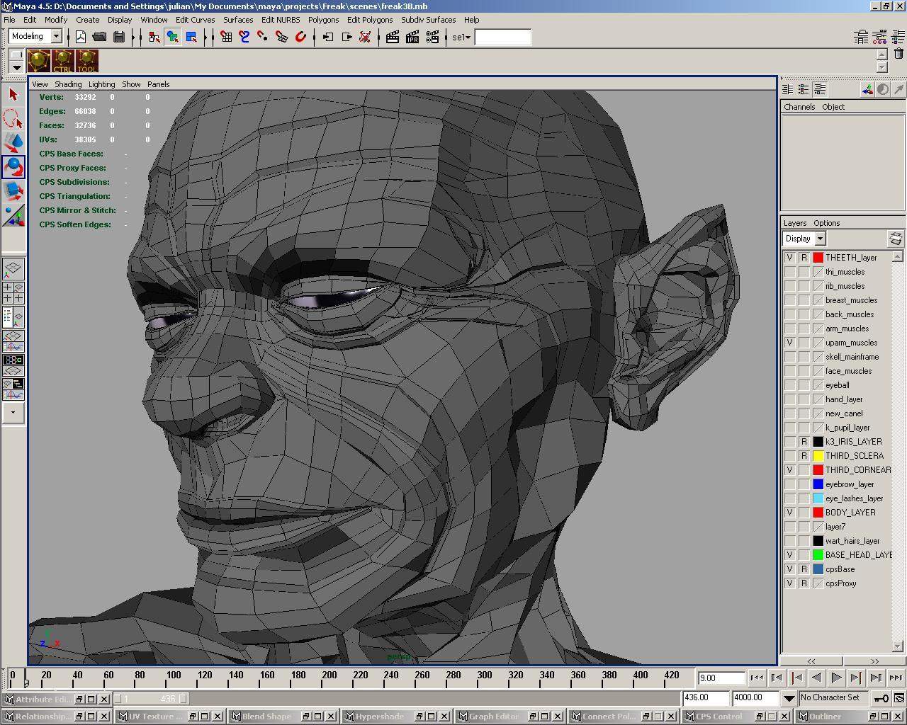This screenshot has height=725, width=907.
Task: Toggle visibility of face_muscles layer
Action: click(x=789, y=371)
